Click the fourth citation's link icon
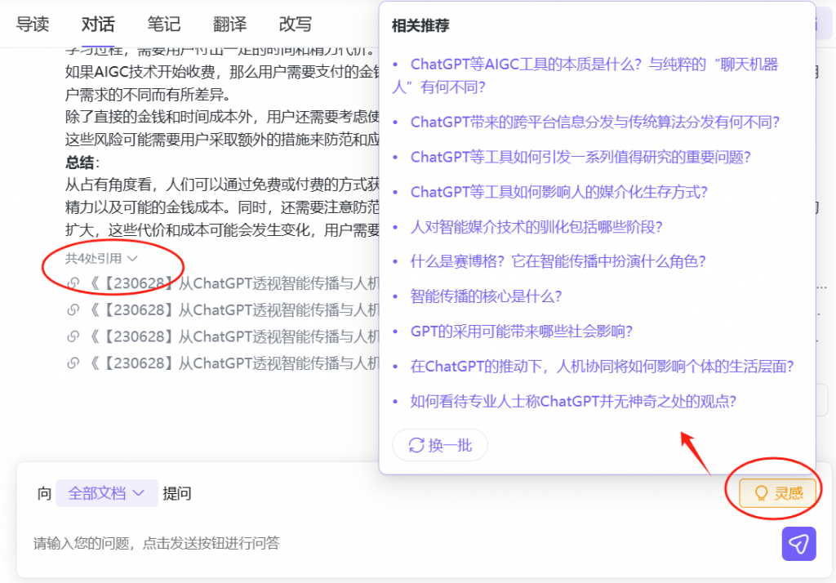This screenshot has width=836, height=583. pos(73,363)
